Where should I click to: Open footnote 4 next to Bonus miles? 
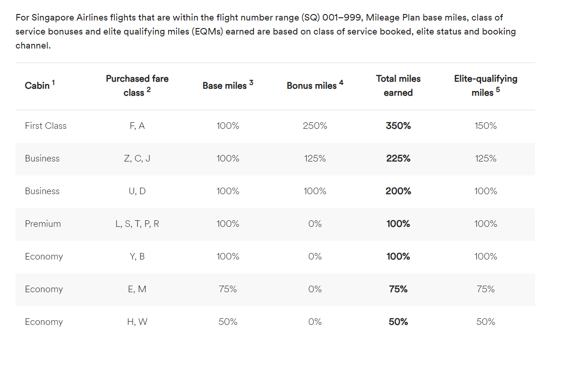point(341,83)
